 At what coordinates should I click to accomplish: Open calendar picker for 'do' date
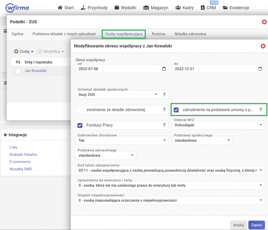260,69
